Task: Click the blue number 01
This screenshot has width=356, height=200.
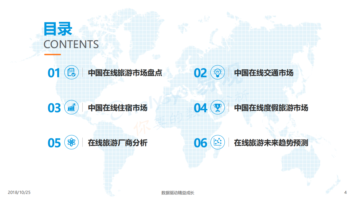Action: tap(54, 73)
